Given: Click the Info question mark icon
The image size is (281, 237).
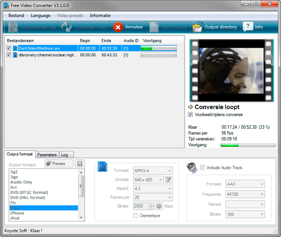Looking at the screenshot, I should pos(248,27).
